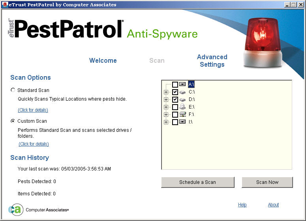
Task: Close the PestPatrol window
Action: [301, 5]
